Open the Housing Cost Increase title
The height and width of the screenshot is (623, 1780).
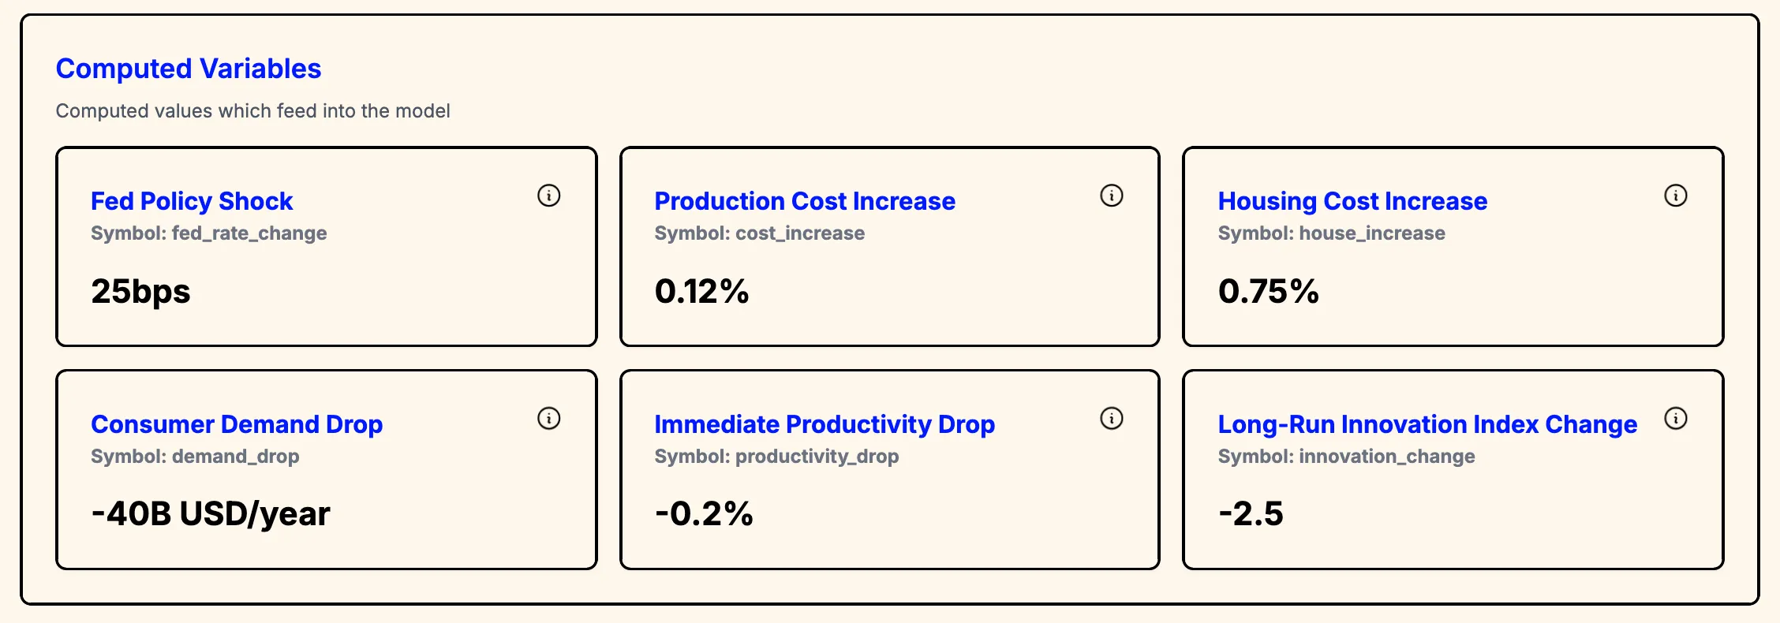(x=1352, y=201)
